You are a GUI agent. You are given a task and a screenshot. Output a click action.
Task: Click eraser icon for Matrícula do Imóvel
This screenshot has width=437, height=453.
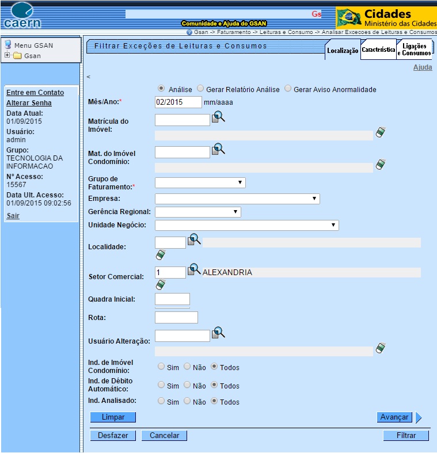[380, 132]
